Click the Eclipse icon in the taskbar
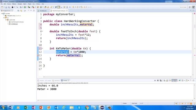The height and width of the screenshot is (110, 196). click(x=102, y=108)
